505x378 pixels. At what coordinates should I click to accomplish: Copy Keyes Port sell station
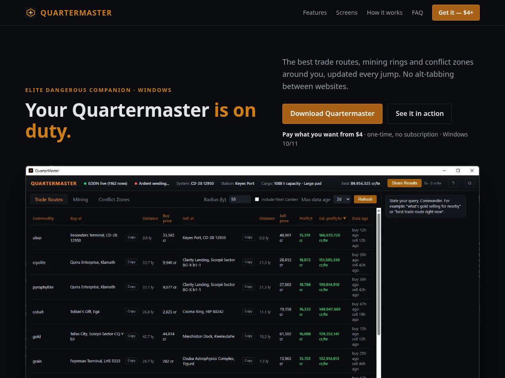(x=248, y=238)
